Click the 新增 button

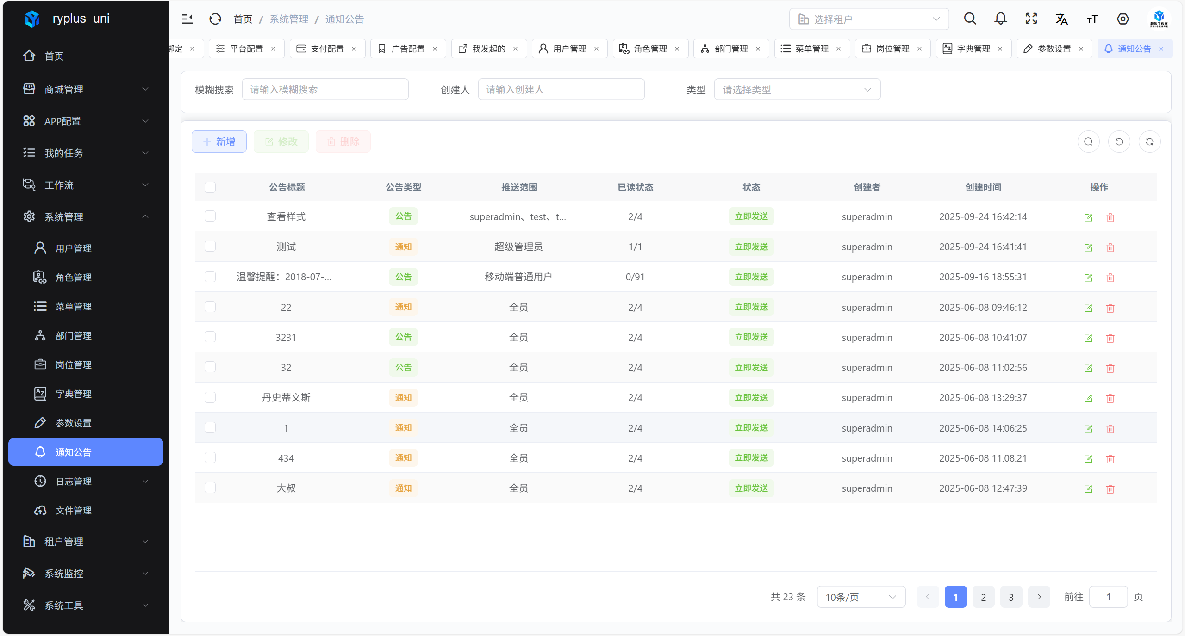[x=219, y=142]
